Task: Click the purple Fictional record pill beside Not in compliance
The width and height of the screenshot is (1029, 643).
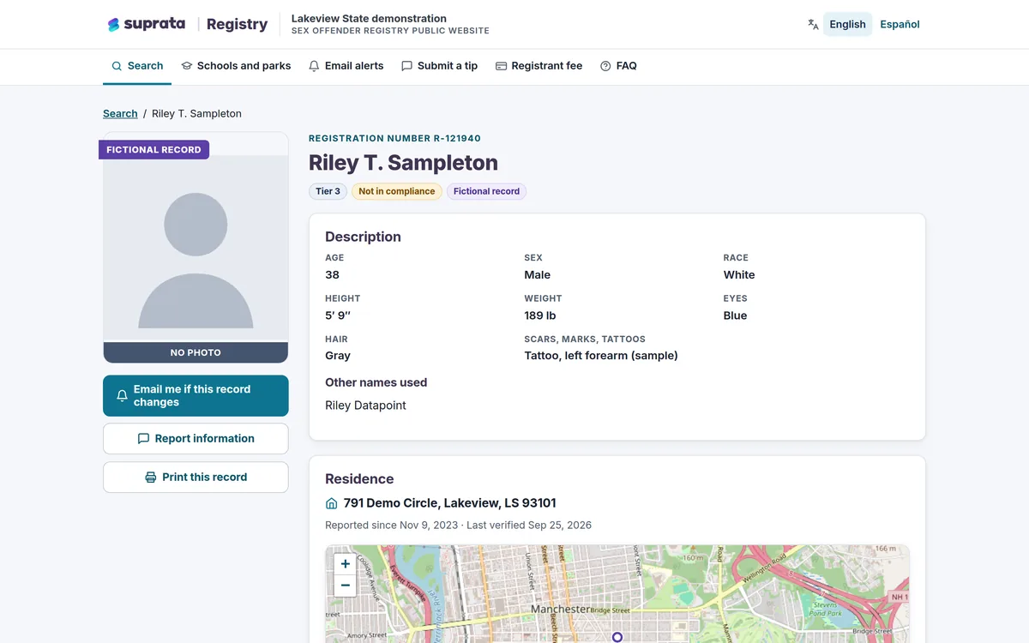Action: (486, 191)
